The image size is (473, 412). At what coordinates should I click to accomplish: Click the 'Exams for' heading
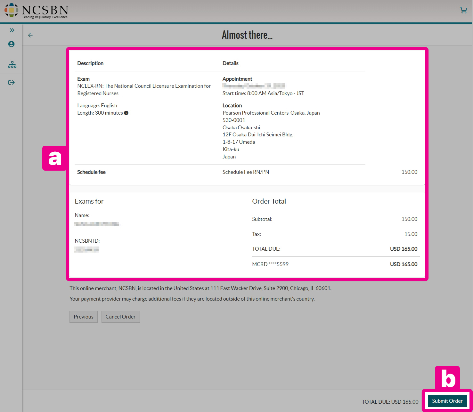89,201
